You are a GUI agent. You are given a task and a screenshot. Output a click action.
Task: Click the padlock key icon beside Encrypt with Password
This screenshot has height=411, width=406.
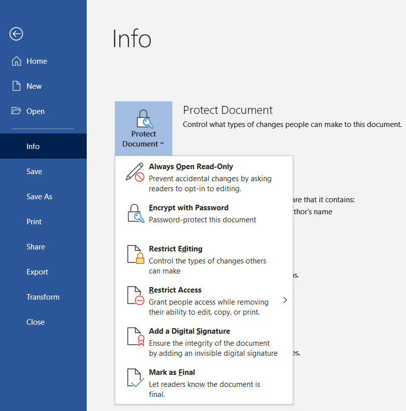pyautogui.click(x=136, y=213)
